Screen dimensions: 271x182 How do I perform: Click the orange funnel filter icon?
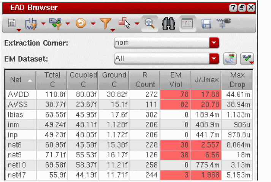105,24
